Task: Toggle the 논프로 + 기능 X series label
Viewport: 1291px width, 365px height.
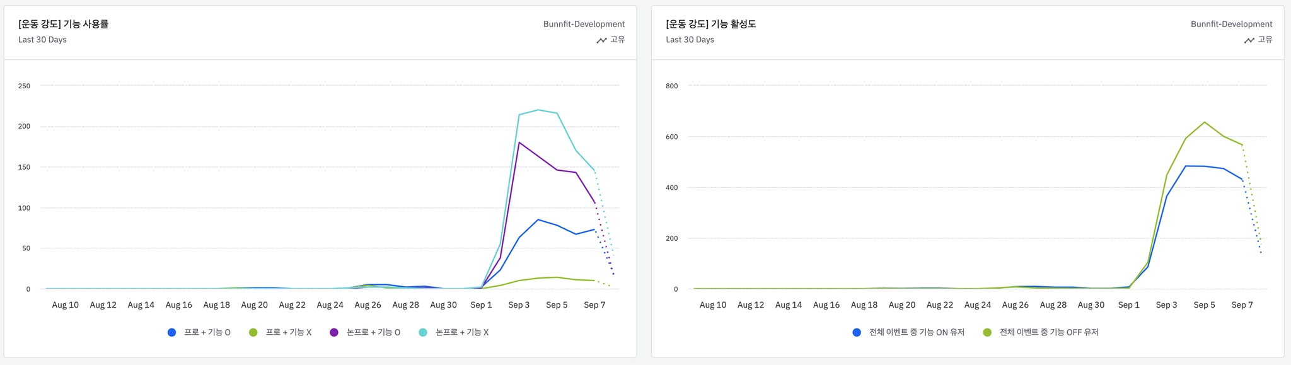Action: point(462,332)
